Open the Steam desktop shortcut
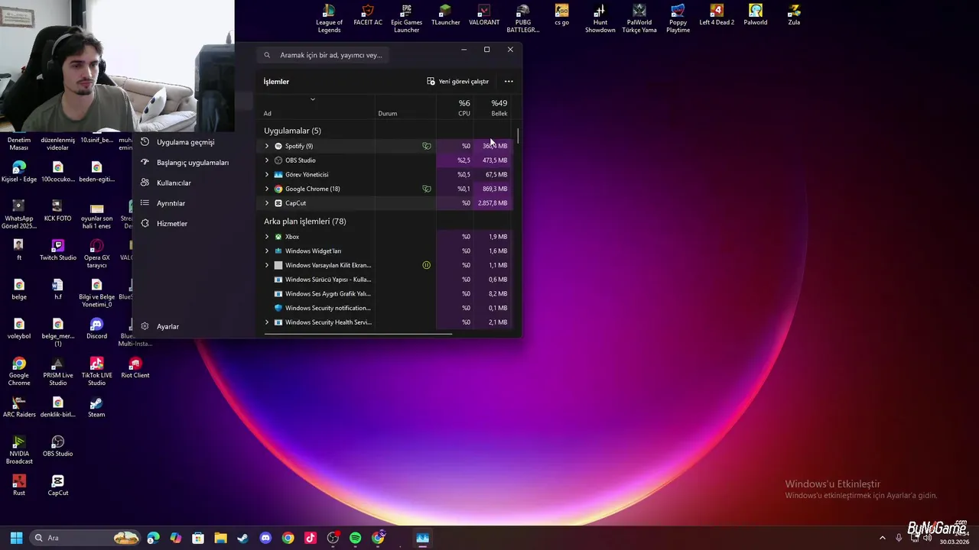Viewport: 979px width, 550px height. (x=96, y=407)
